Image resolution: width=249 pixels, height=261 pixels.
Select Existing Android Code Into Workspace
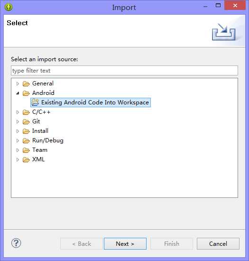(91, 103)
